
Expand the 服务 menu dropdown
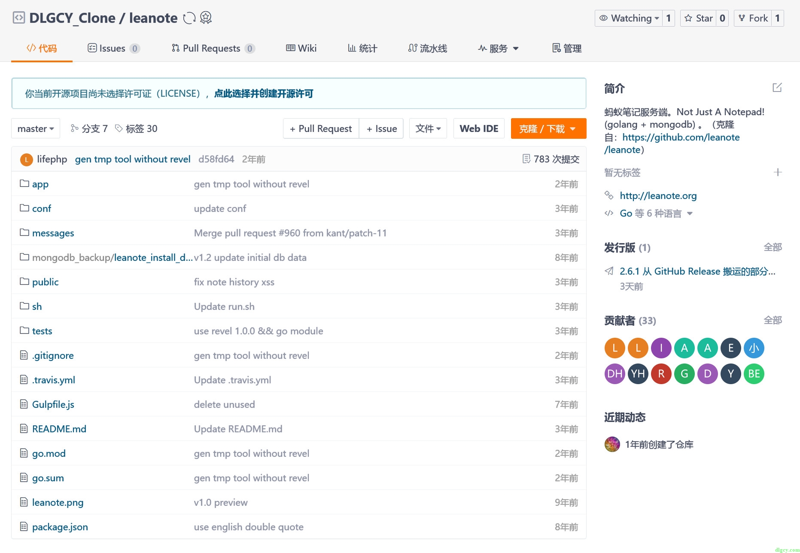coord(499,49)
